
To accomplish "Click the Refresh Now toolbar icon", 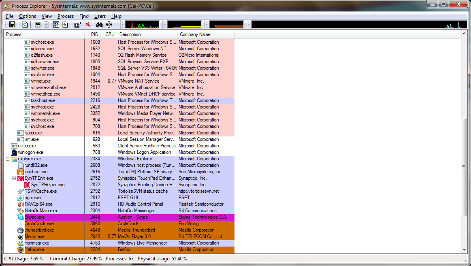I will coord(25,25).
